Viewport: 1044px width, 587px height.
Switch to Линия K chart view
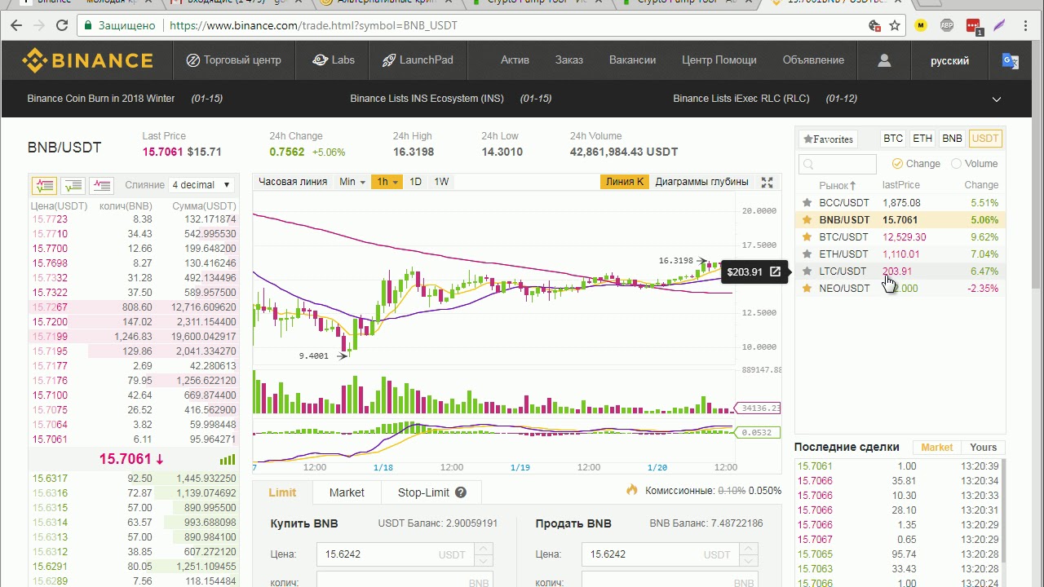point(625,182)
